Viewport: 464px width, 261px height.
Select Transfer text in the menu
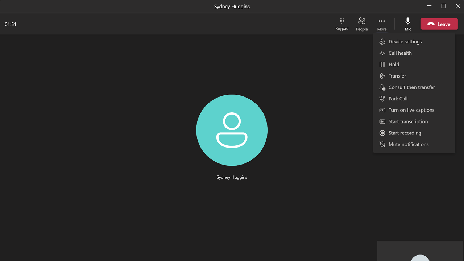click(397, 76)
